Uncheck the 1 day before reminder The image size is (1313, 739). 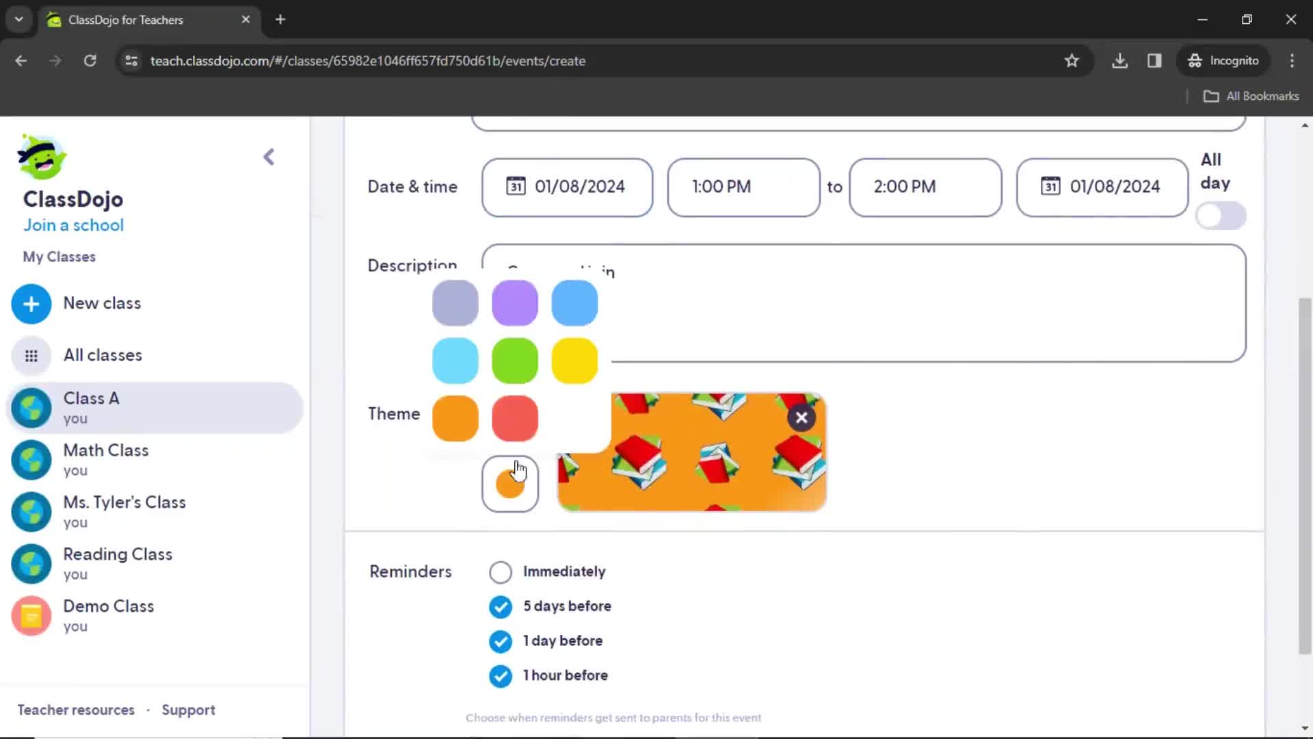(501, 641)
